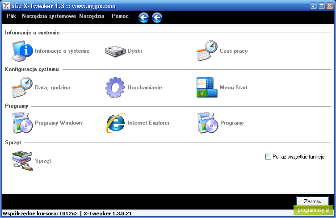Click the Internet Explorer label
Viewport: 336px width, 218px height.
(148, 123)
